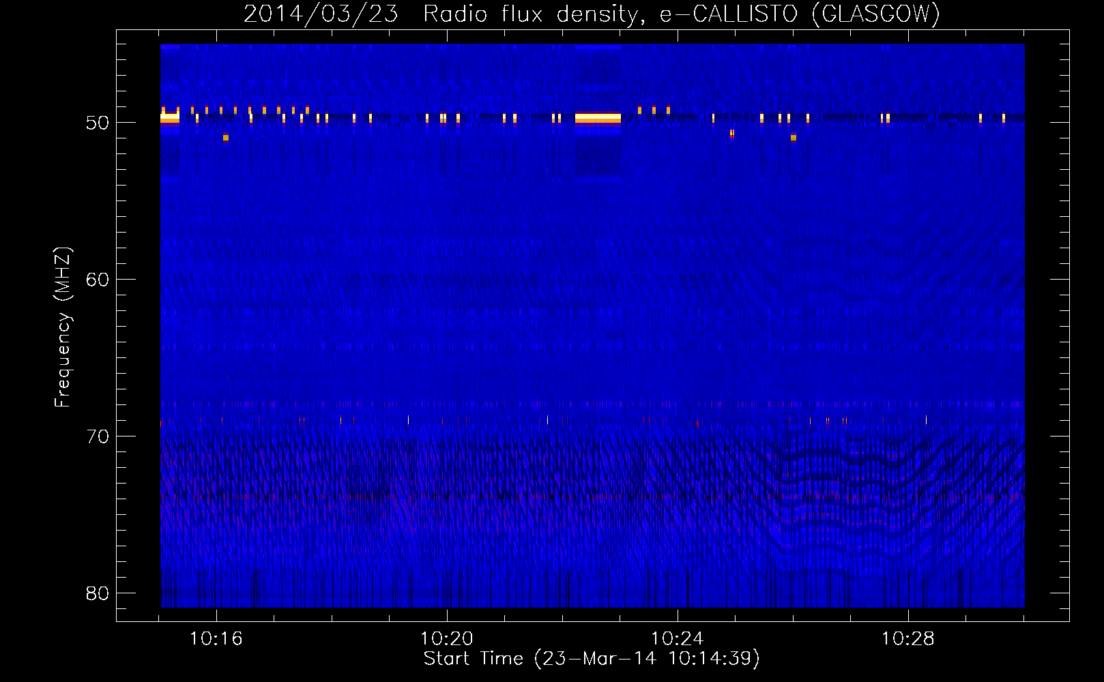The width and height of the screenshot is (1104, 682).
Task: Click the 'Start Time (23-Mar-14 10:14:39)' axis label
Action: click(592, 659)
